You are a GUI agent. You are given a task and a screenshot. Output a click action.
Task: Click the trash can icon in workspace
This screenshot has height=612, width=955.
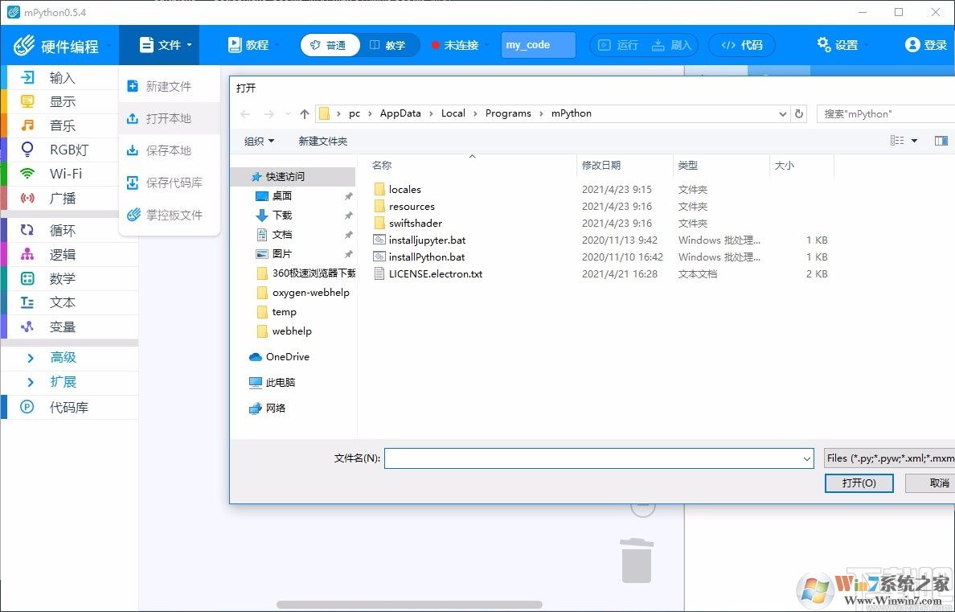coord(636,560)
